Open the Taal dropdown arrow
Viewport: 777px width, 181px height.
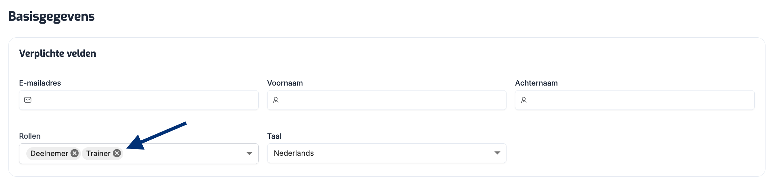(497, 153)
